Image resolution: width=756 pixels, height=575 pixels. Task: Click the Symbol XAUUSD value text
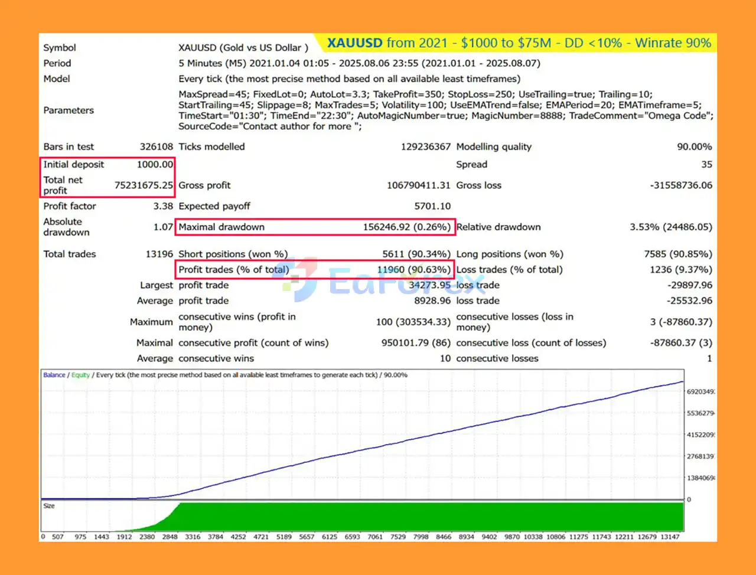click(243, 48)
